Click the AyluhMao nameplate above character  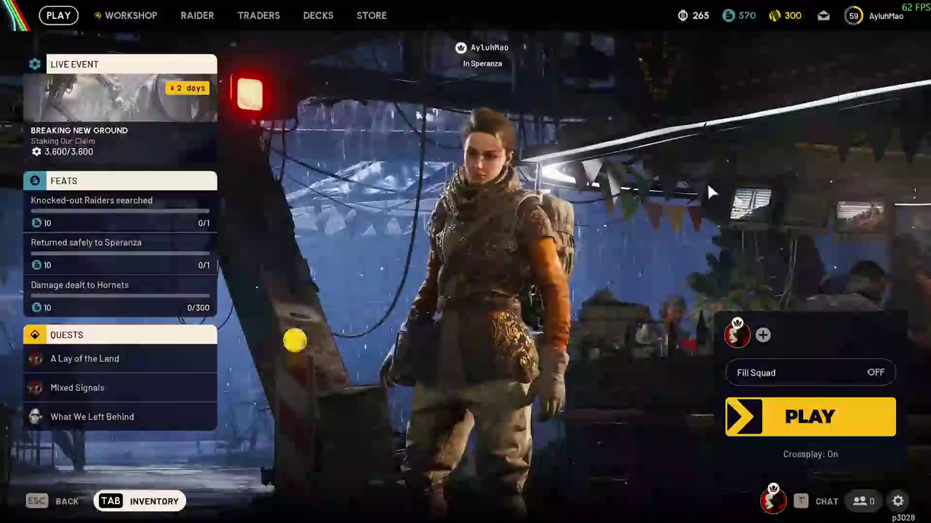click(490, 48)
